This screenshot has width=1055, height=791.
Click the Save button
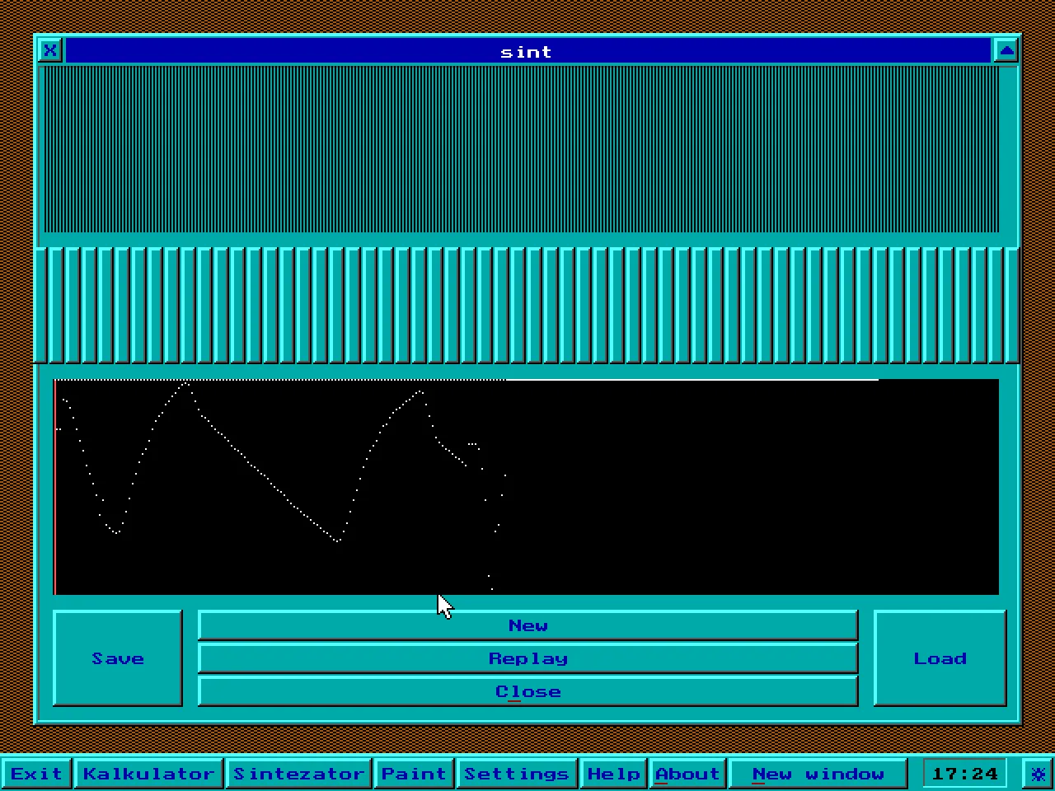tap(118, 658)
